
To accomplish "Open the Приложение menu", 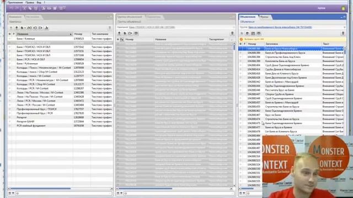I will coord(15,2).
